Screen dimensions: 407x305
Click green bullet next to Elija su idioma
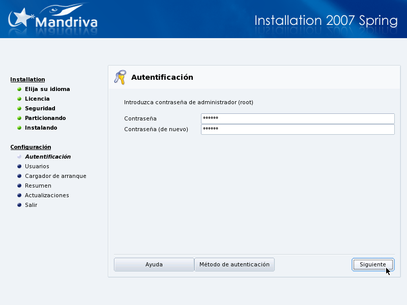(19, 89)
